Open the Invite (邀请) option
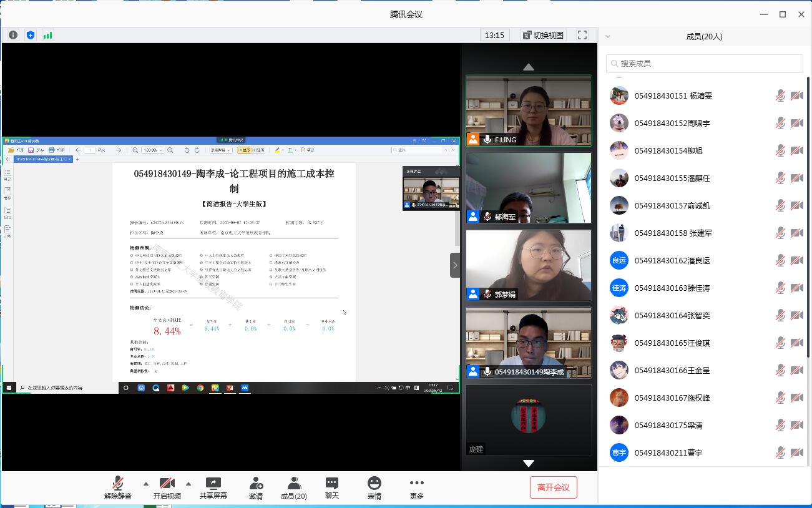 point(256,487)
